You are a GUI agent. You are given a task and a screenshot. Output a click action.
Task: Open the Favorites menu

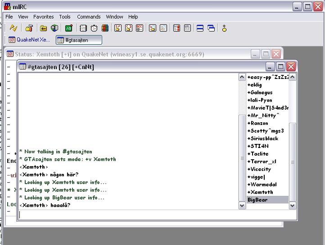pyautogui.click(x=43, y=17)
